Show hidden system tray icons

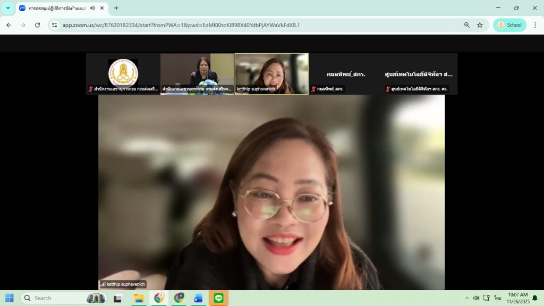pyautogui.click(x=467, y=298)
